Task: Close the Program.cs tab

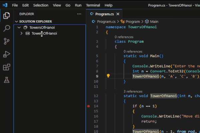Action: click(x=118, y=14)
